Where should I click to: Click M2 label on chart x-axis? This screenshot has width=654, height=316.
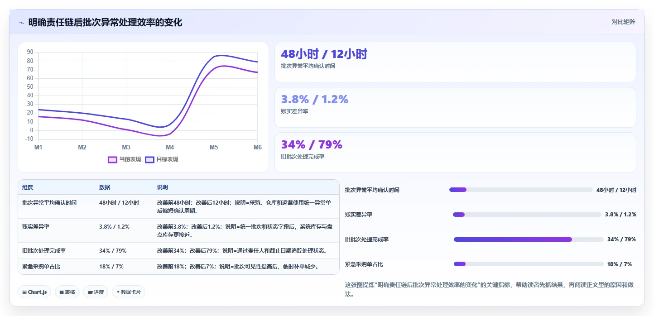coord(82,147)
